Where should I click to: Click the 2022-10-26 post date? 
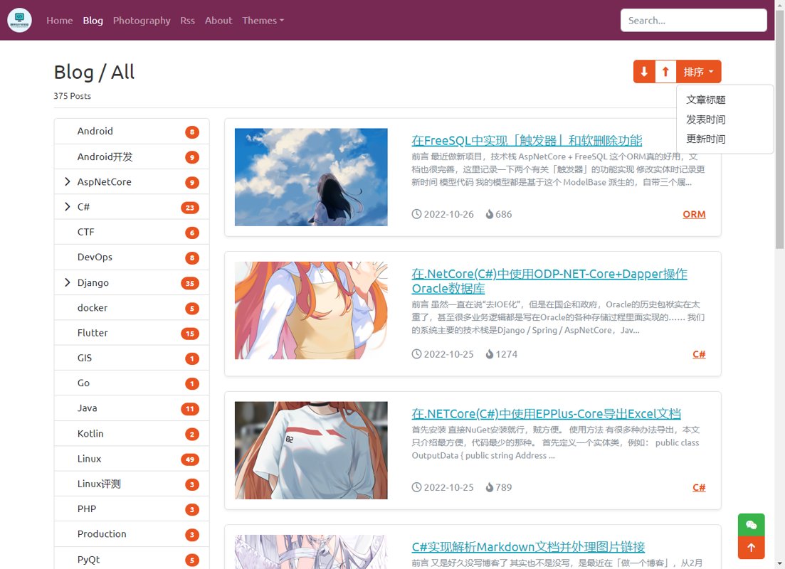448,214
